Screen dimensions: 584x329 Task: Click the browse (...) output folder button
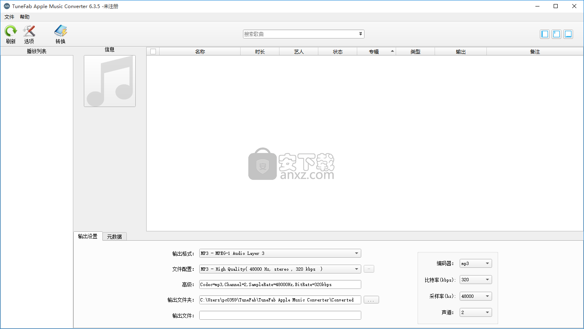coord(371,300)
